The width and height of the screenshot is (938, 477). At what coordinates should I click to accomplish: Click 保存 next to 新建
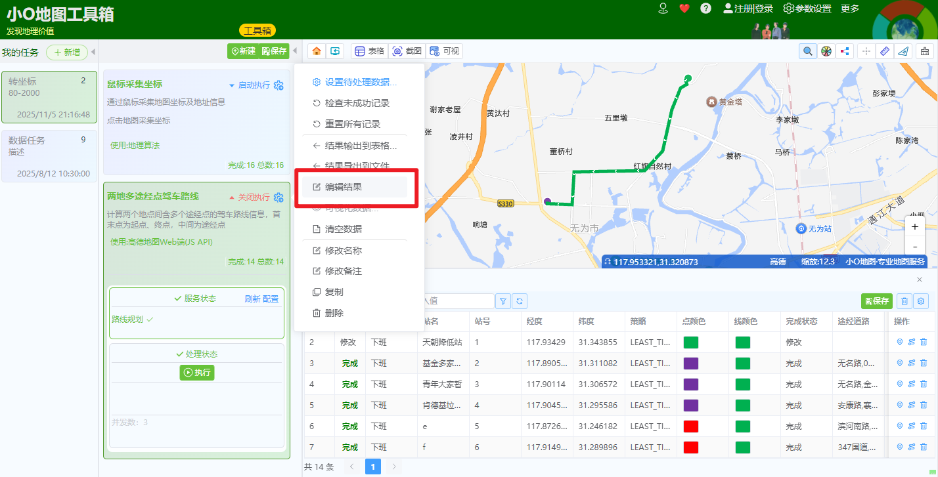274,51
